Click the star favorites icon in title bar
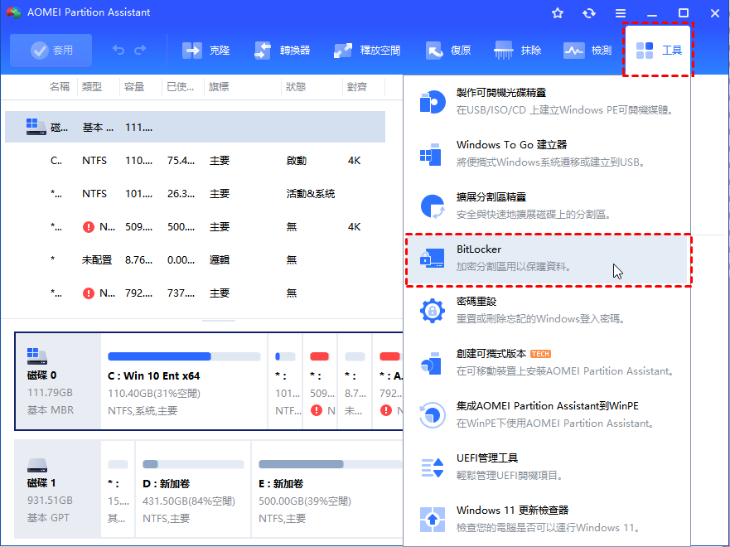 558,13
